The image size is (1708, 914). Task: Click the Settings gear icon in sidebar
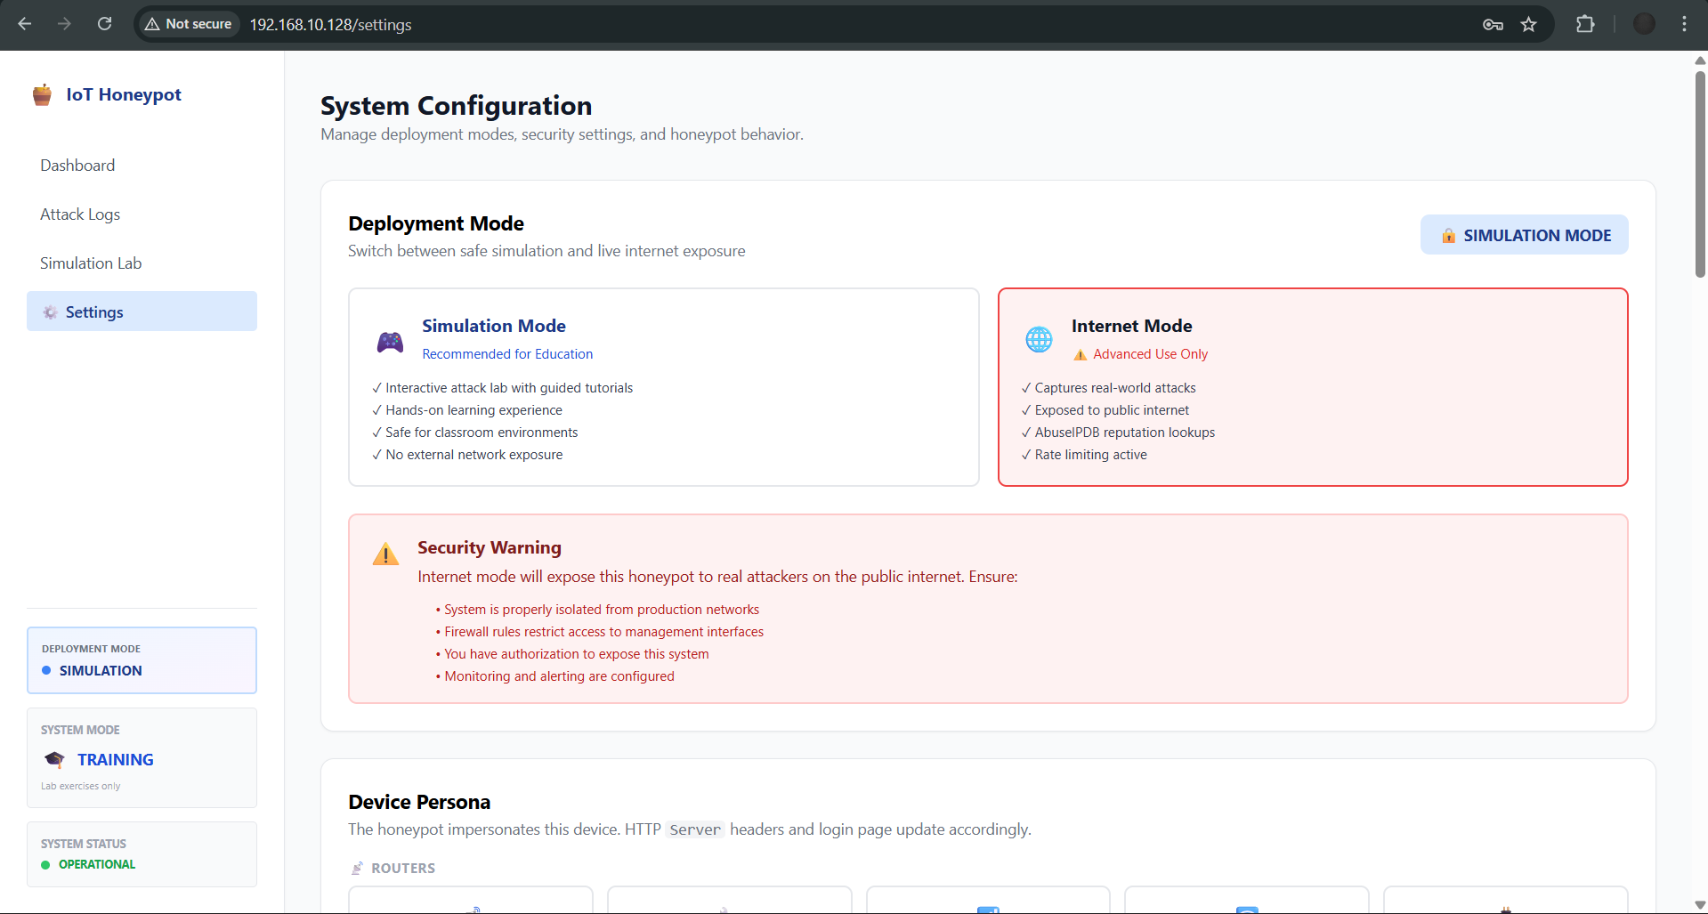click(x=51, y=312)
